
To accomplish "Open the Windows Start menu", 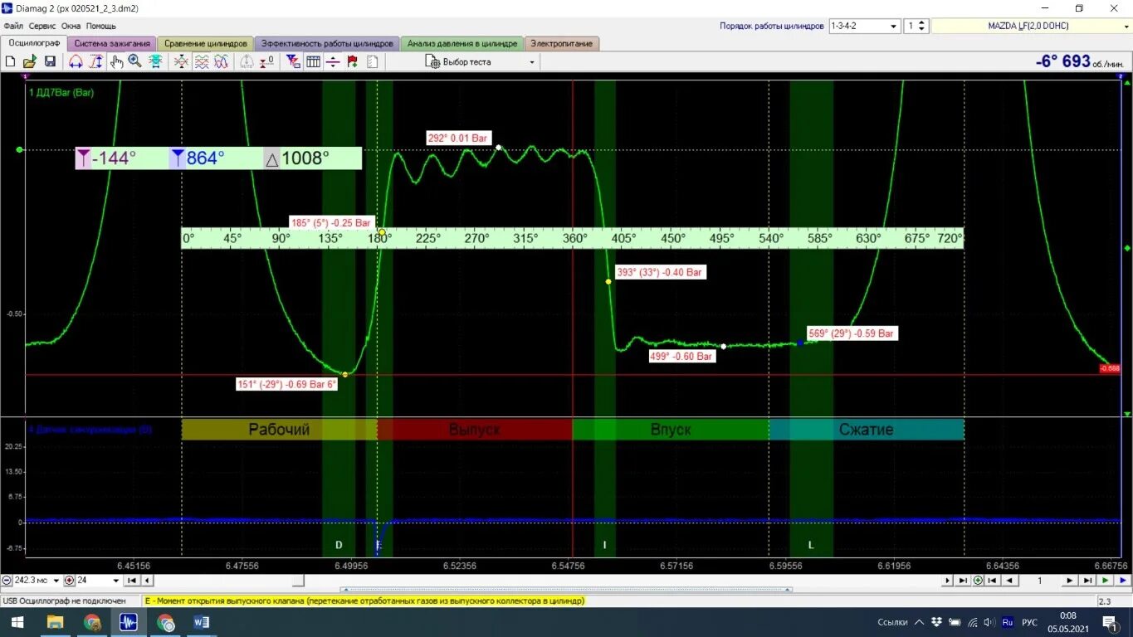I will (17, 622).
